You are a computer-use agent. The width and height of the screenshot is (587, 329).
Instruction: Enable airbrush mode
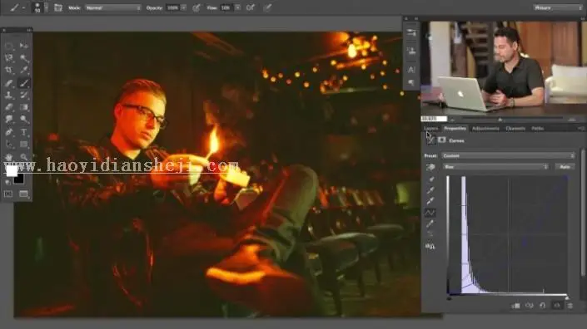(x=251, y=7)
